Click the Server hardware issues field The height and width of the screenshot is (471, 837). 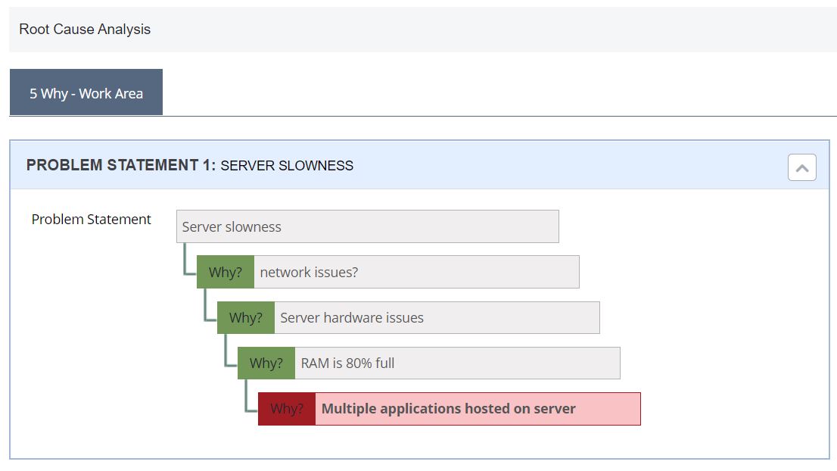coord(437,317)
